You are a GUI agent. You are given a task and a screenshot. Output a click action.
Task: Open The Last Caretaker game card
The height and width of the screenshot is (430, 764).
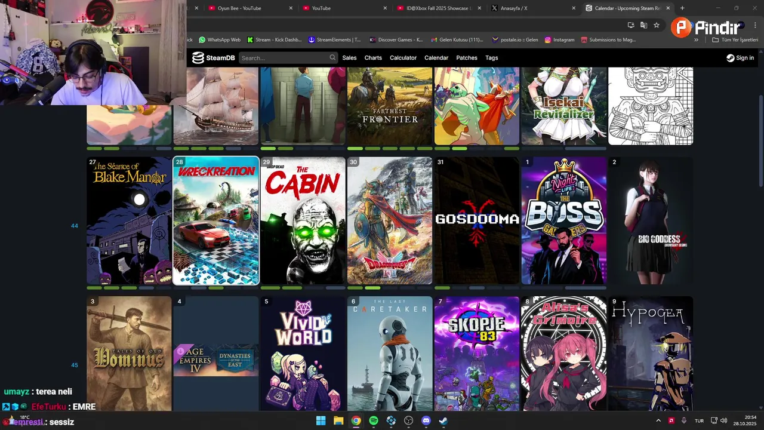pyautogui.click(x=390, y=354)
